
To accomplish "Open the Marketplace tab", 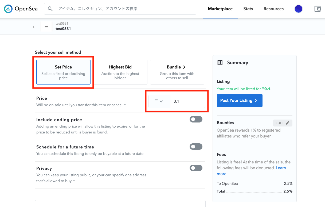I will coord(220,9).
